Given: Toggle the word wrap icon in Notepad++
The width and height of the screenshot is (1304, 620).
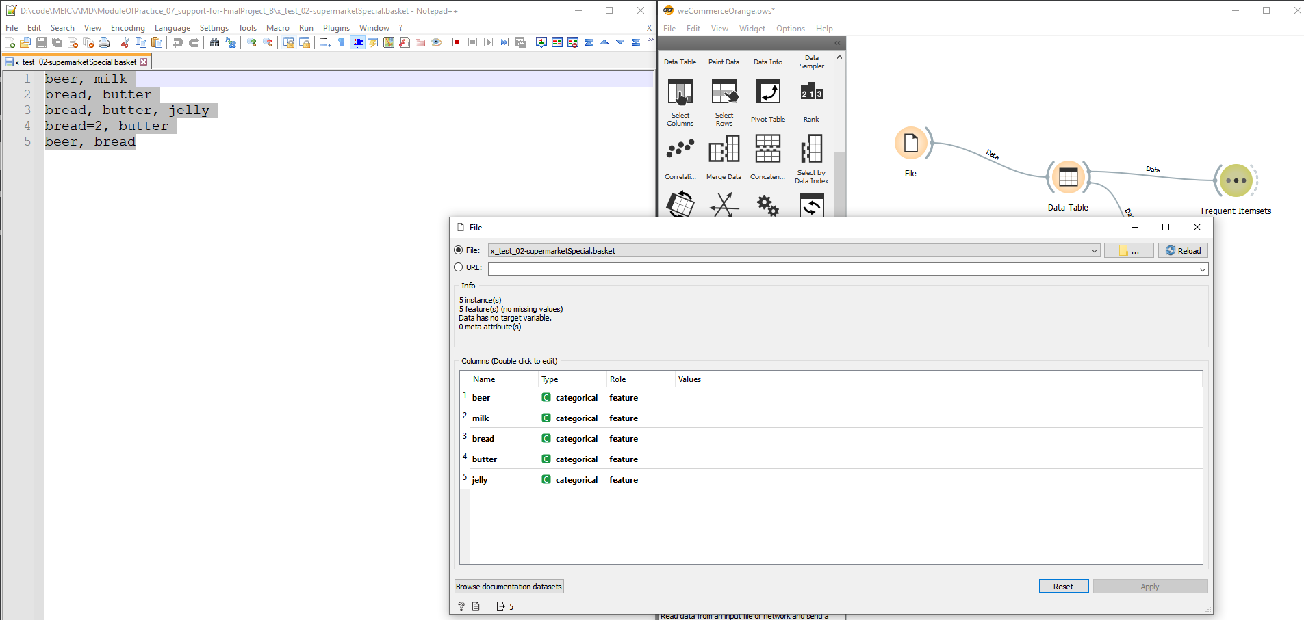Looking at the screenshot, I should tap(326, 42).
